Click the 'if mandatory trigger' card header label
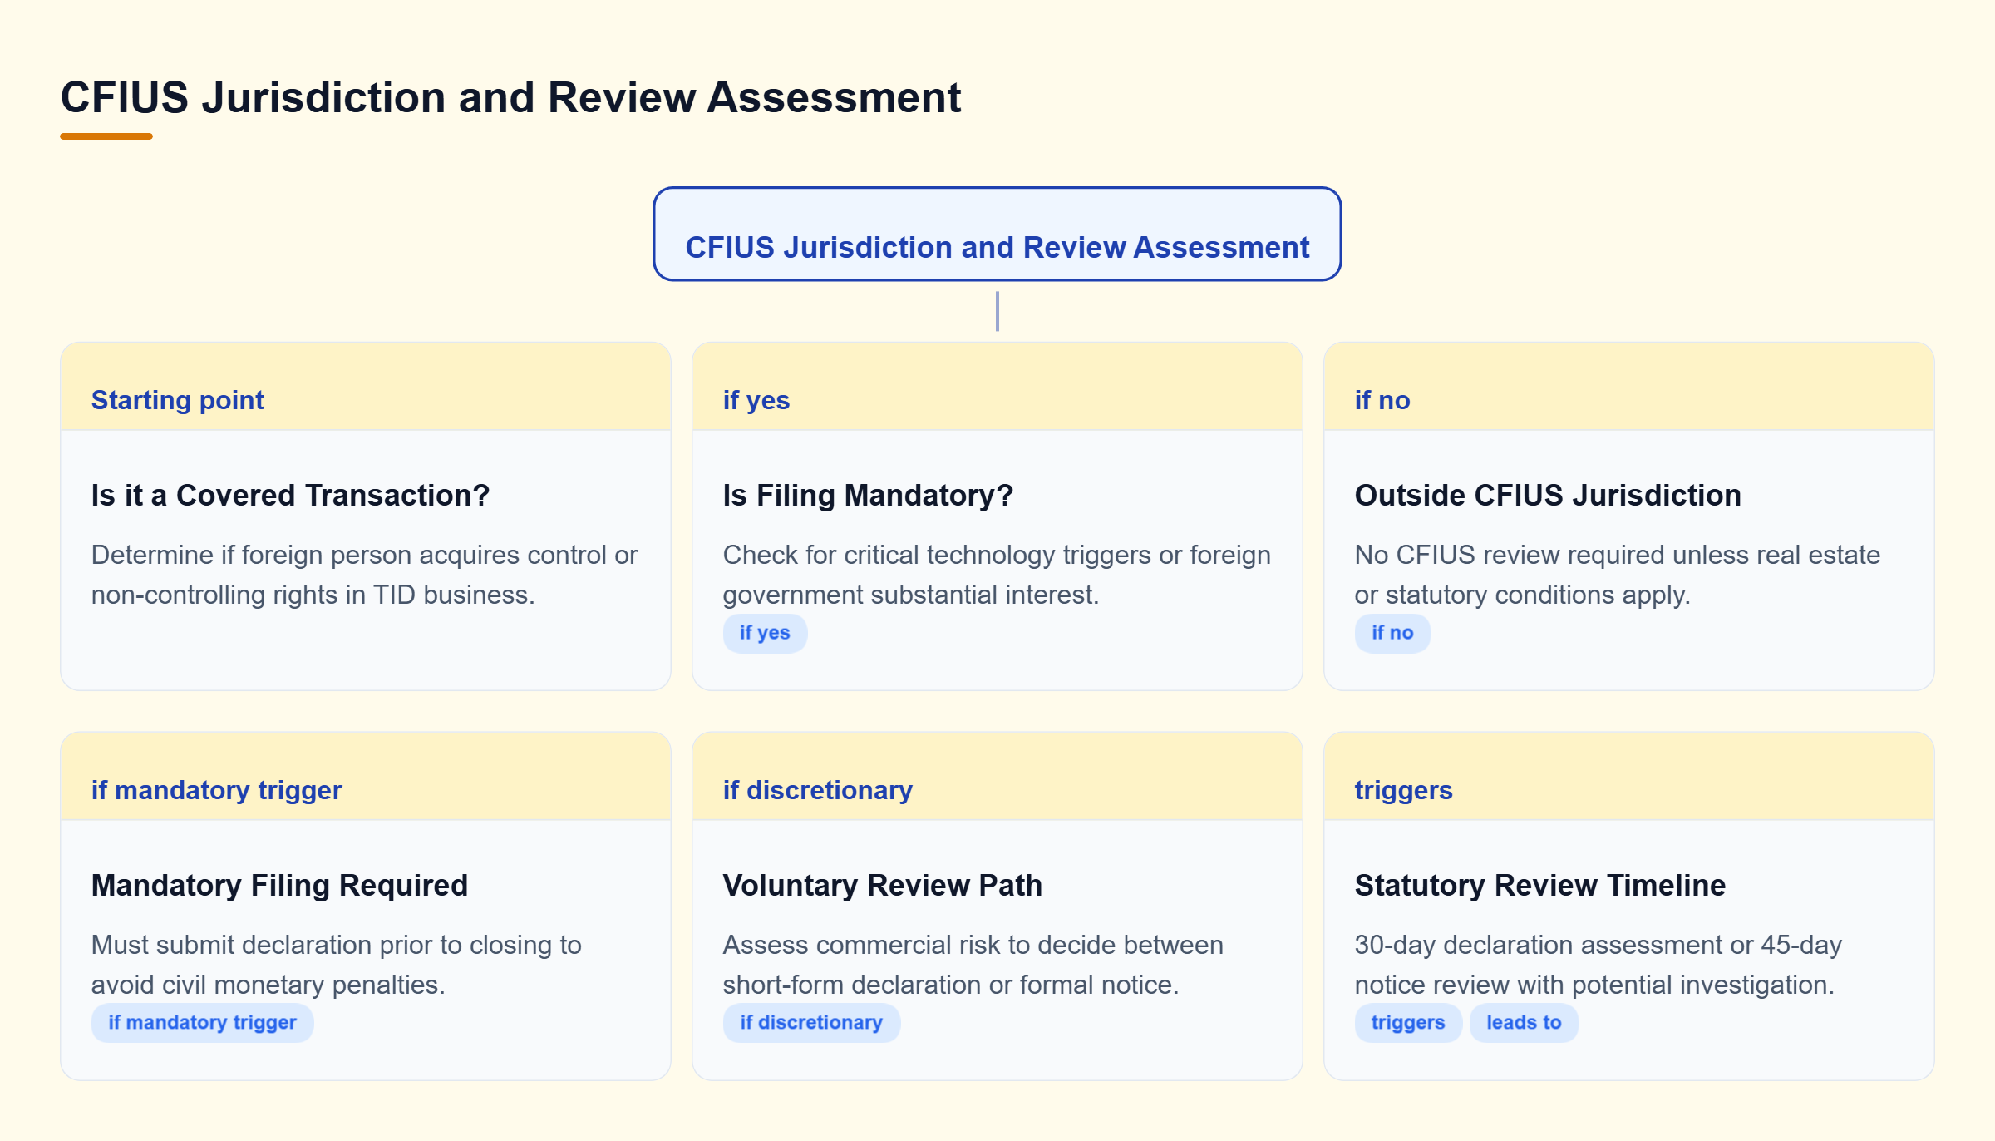Screen dimensions: 1995x1141 pyautogui.click(x=216, y=790)
